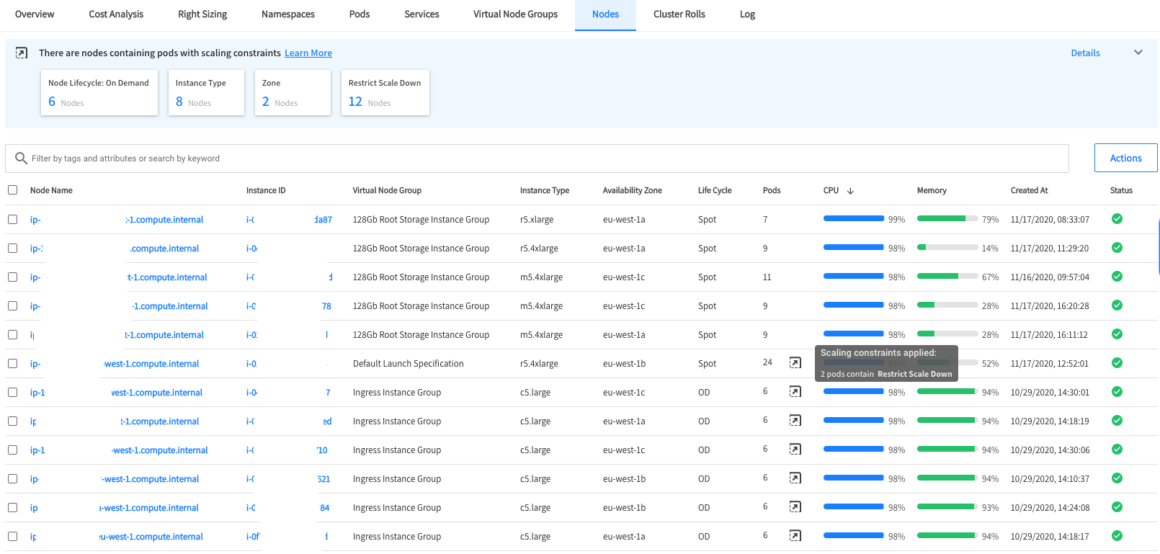The height and width of the screenshot is (554, 1160).
Task: Open the Details link in the banner
Action: (x=1085, y=53)
